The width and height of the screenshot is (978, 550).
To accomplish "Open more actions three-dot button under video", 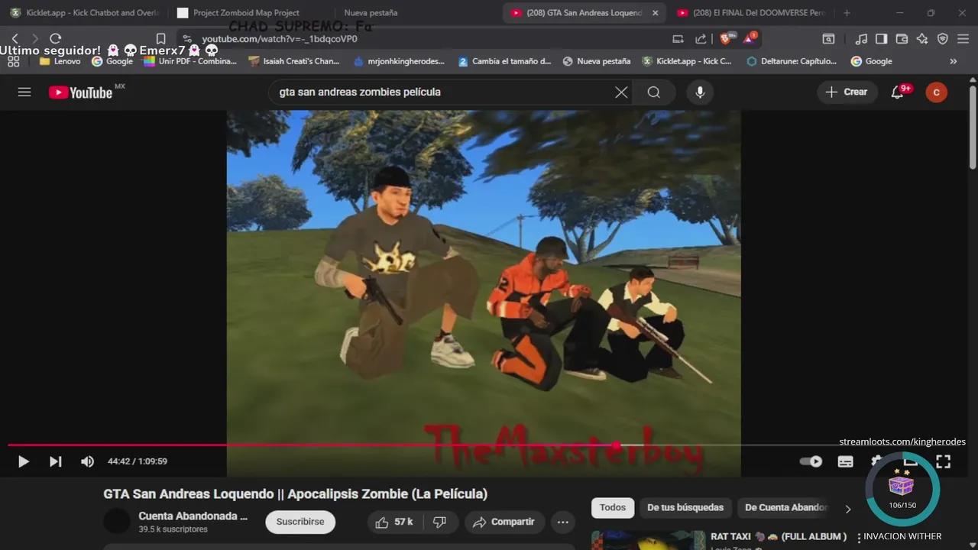I will click(562, 522).
